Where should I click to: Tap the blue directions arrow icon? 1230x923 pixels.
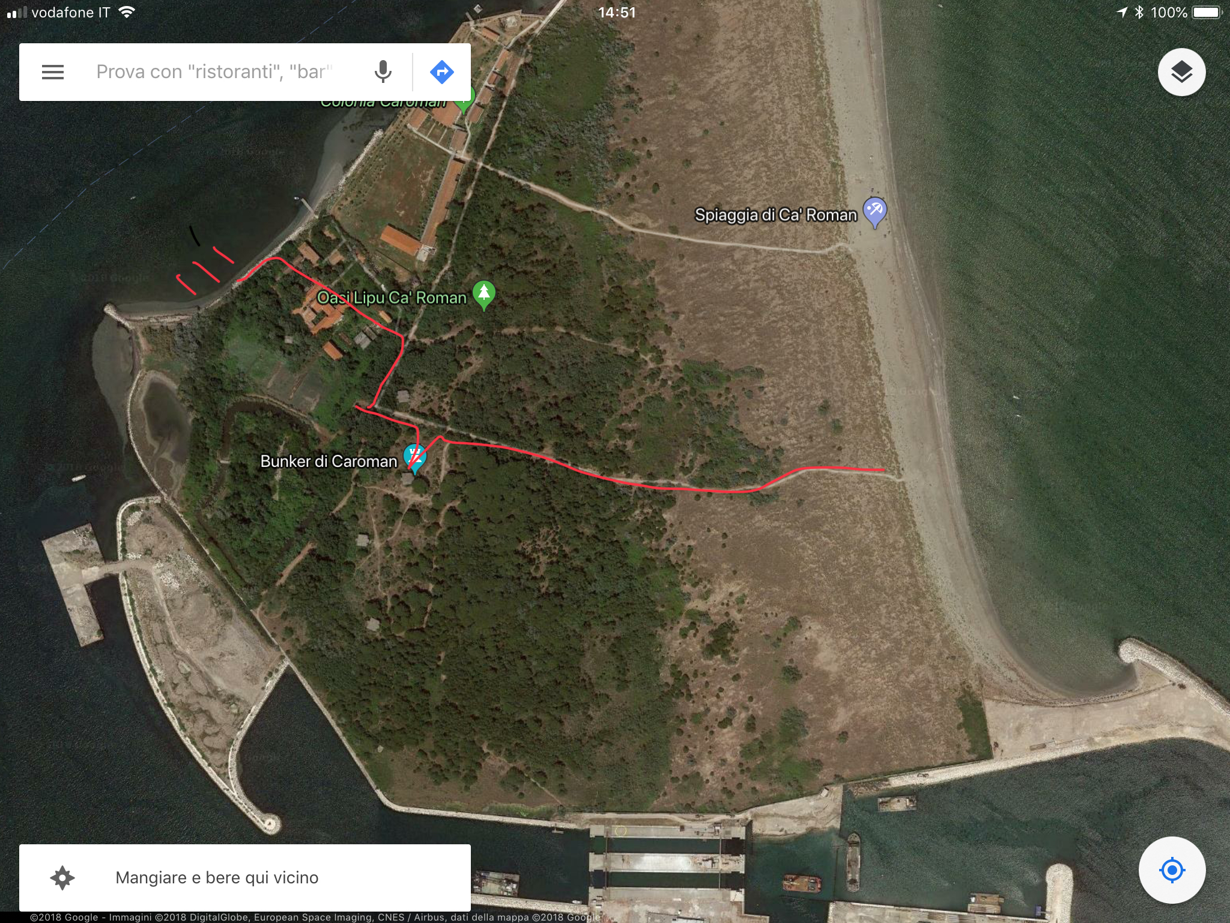pyautogui.click(x=442, y=72)
